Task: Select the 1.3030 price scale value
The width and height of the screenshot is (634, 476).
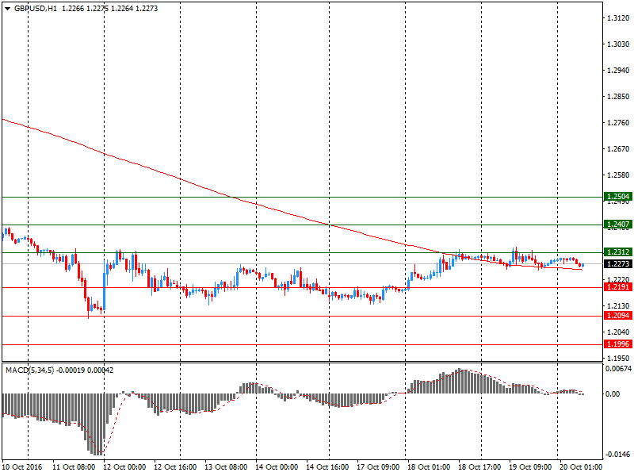Action: [x=618, y=44]
